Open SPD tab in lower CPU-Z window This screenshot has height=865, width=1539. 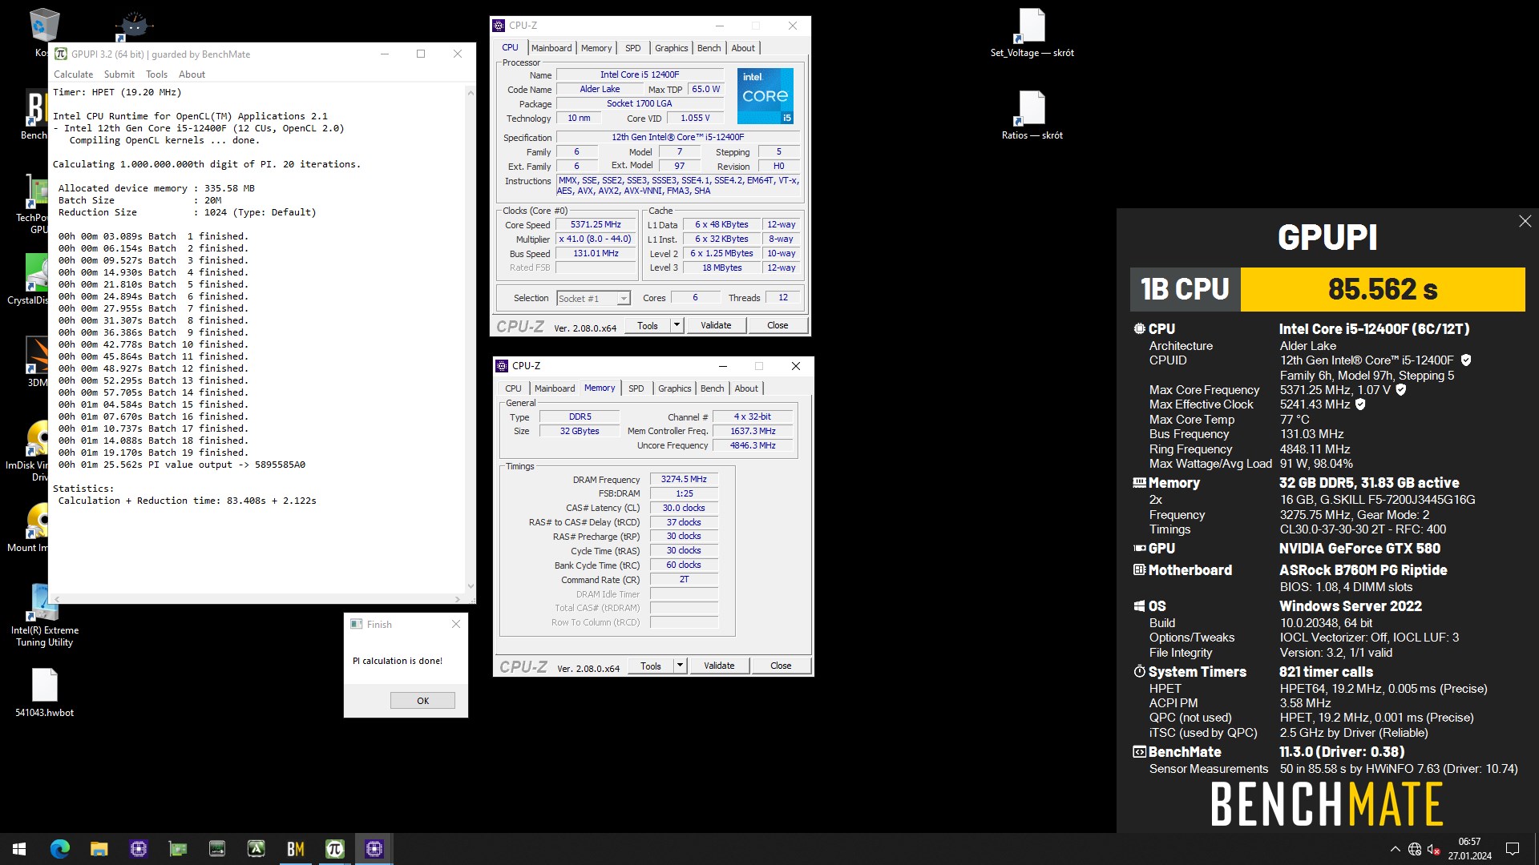coord(636,388)
